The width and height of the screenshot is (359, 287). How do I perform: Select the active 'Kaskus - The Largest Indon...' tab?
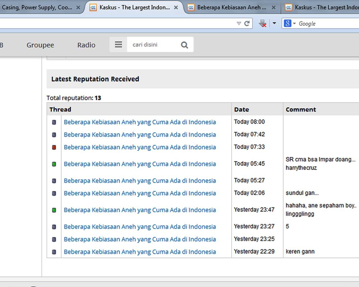click(x=134, y=8)
